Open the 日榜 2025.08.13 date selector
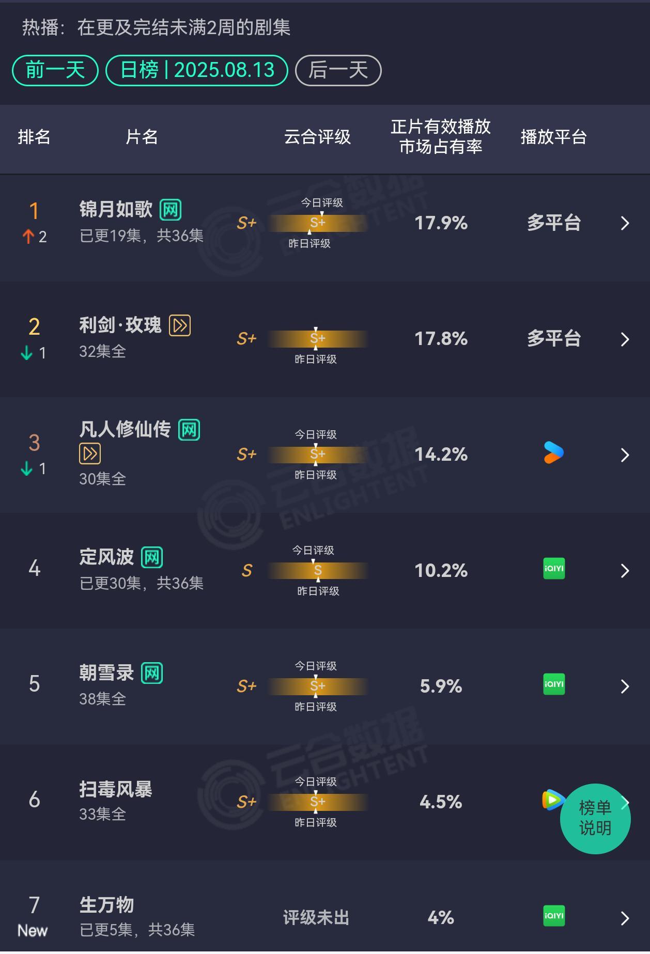The width and height of the screenshot is (650, 954). [x=197, y=70]
